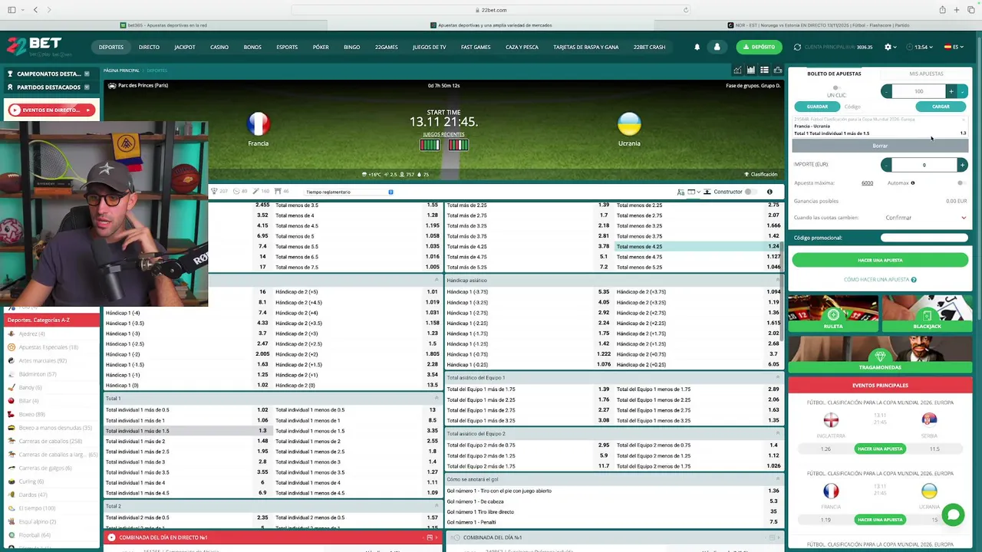The width and height of the screenshot is (982, 552).
Task: Click the Código promocional input field
Action: (924, 238)
